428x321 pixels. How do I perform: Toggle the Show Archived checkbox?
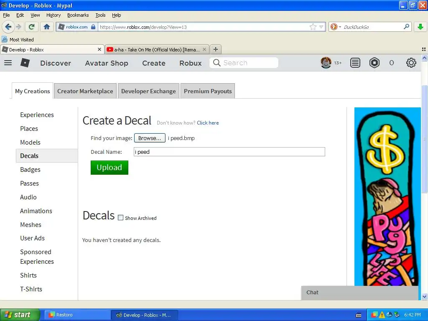coord(120,218)
